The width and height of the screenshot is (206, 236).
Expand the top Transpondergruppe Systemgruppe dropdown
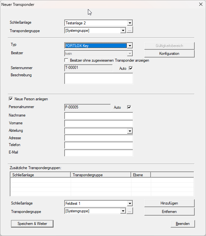point(123,30)
